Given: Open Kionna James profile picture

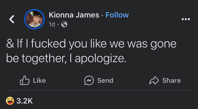Looking at the screenshot, I should (x=34, y=19).
